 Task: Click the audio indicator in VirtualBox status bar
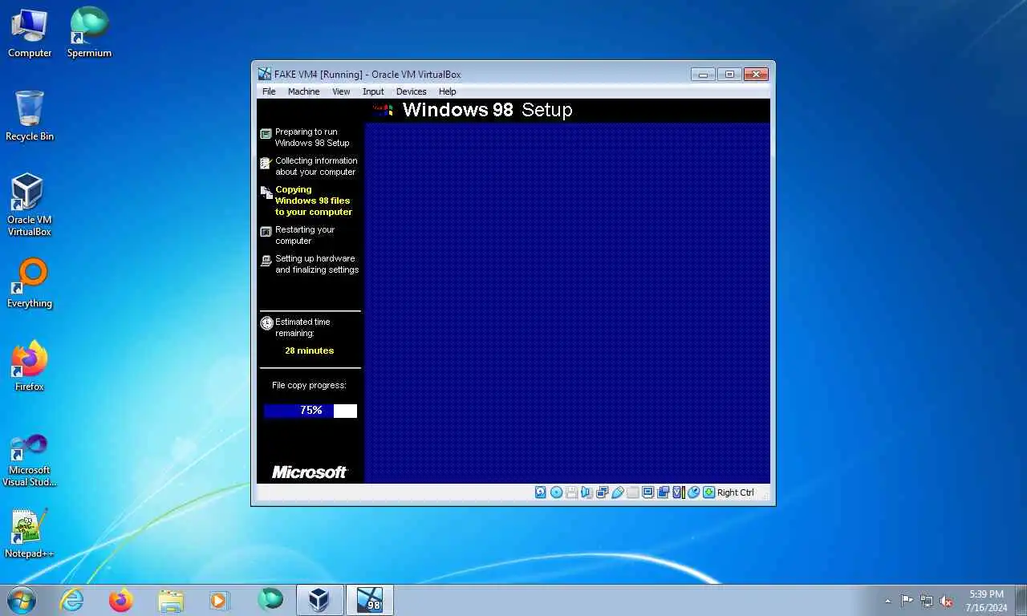(x=587, y=492)
